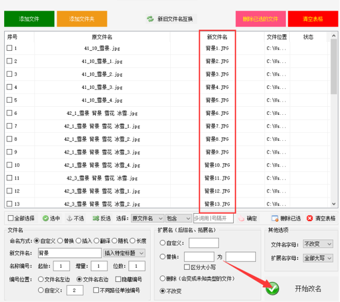Select the 翻译 naming method radio
340x302 pixels.
point(97,241)
